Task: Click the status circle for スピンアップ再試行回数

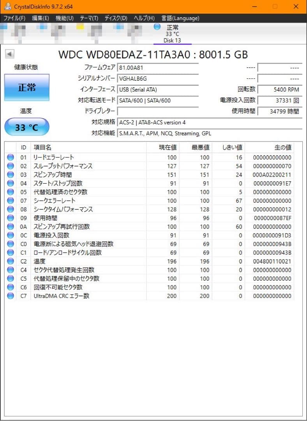Action: pos(11,226)
